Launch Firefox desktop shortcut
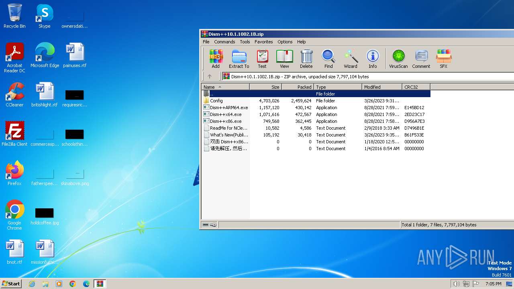The height and width of the screenshot is (289, 514). [14, 173]
